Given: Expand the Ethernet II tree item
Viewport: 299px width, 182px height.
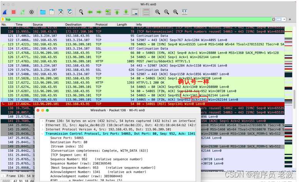Looking at the screenshot, I should (x=42, y=125).
